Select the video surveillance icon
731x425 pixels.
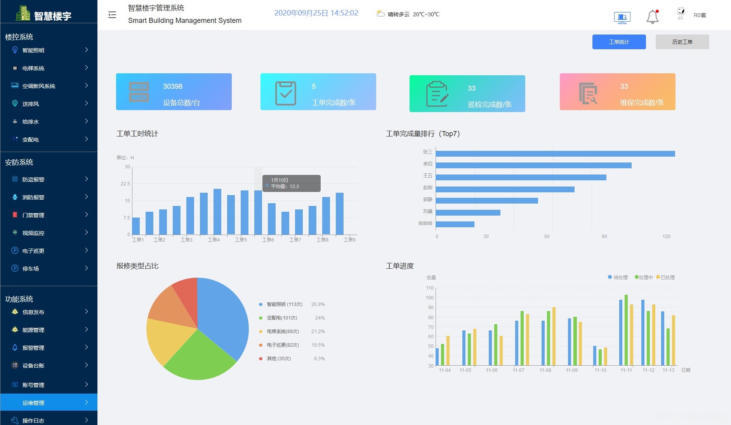tap(15, 233)
